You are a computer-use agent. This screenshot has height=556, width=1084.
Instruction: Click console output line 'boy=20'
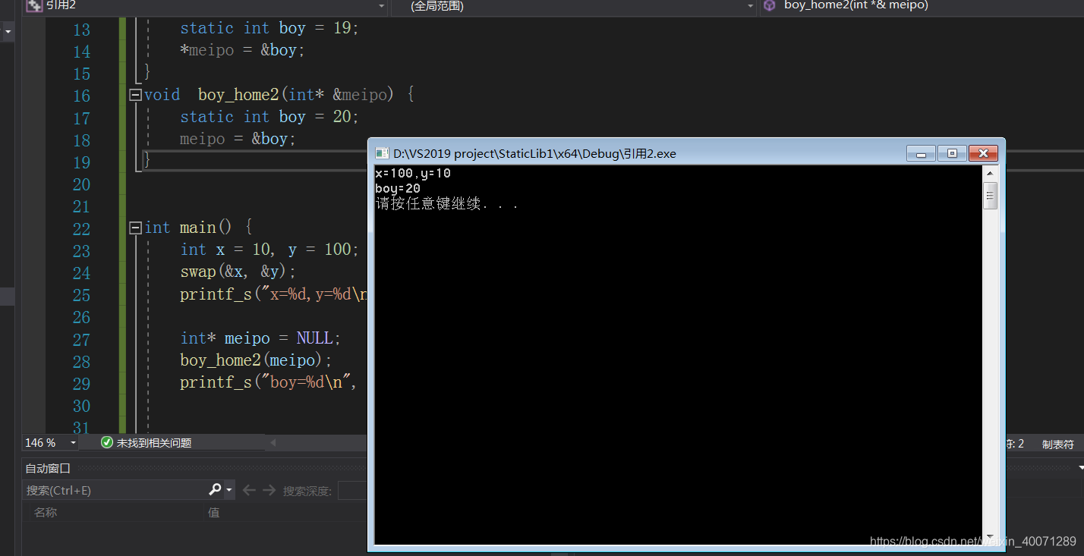[398, 188]
